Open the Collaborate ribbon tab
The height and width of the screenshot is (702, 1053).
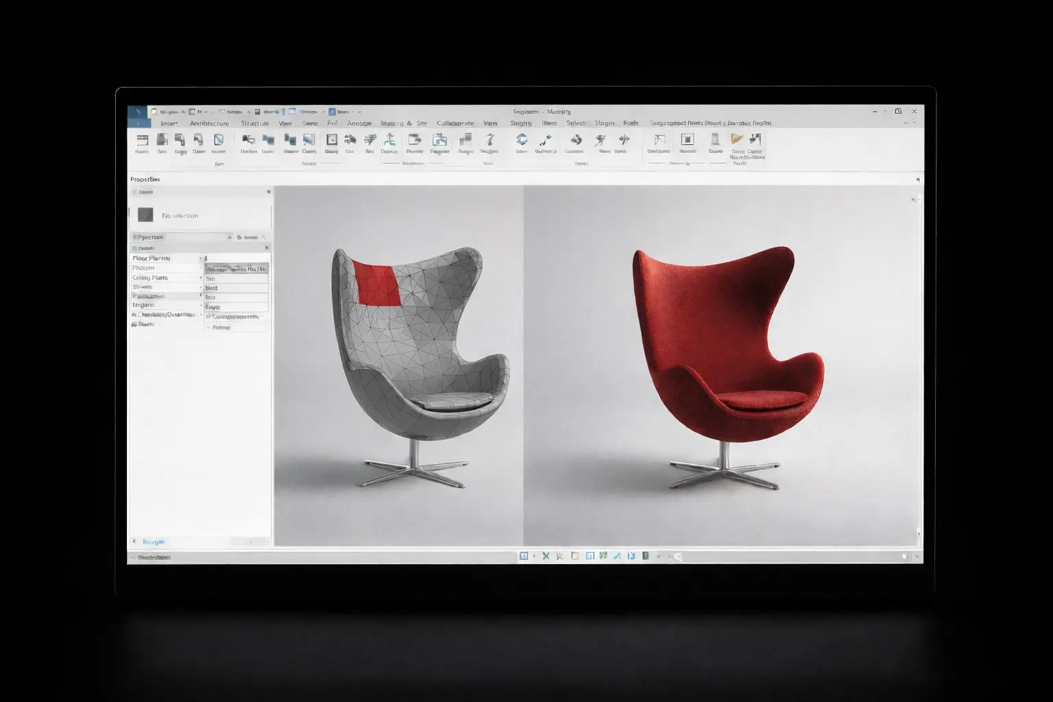point(456,123)
